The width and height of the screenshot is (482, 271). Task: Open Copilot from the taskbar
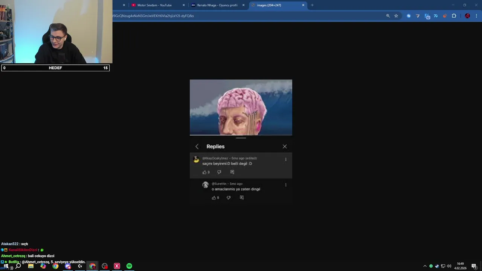43,266
